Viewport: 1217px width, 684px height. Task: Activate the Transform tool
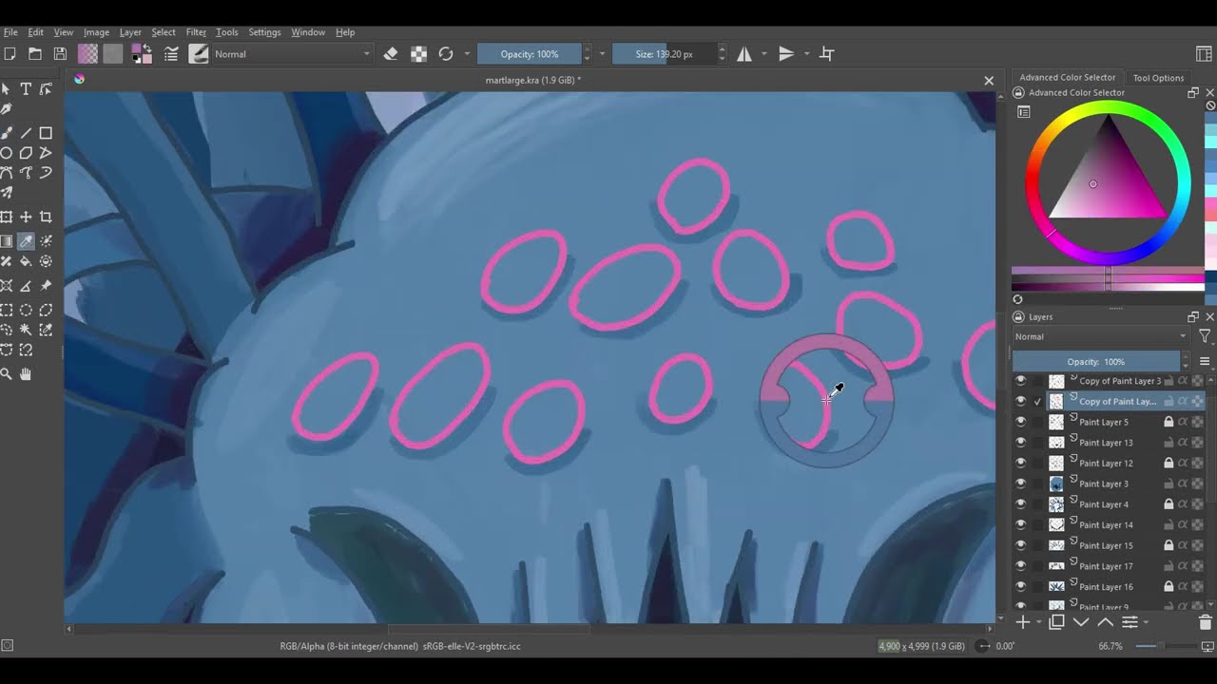pyautogui.click(x=6, y=218)
